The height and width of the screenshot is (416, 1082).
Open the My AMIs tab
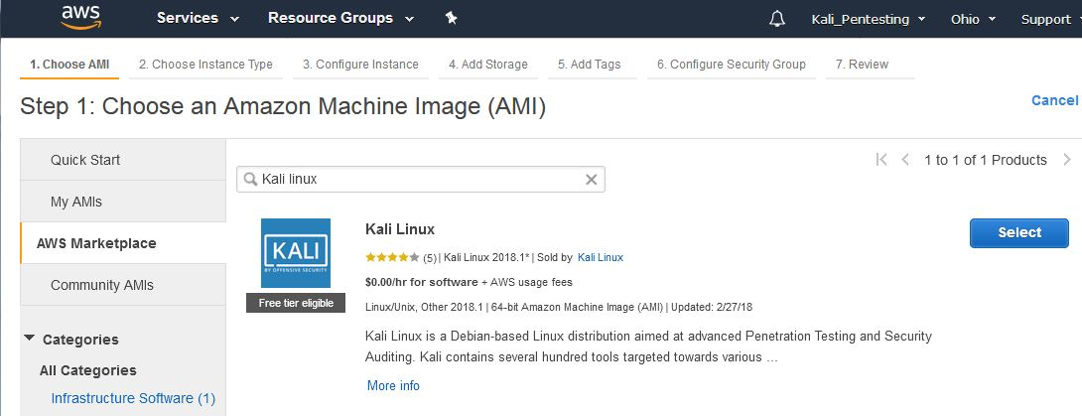76,202
